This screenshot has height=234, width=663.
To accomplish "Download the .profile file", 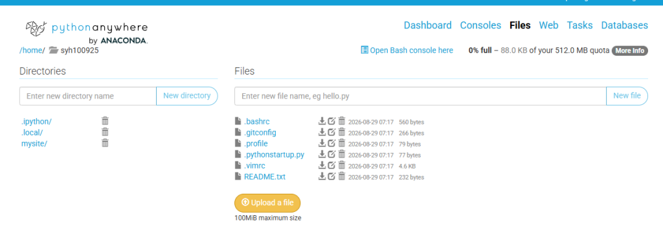I will (x=322, y=143).
